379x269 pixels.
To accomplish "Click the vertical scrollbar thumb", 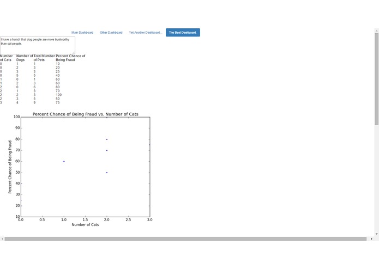I will 377,79.
